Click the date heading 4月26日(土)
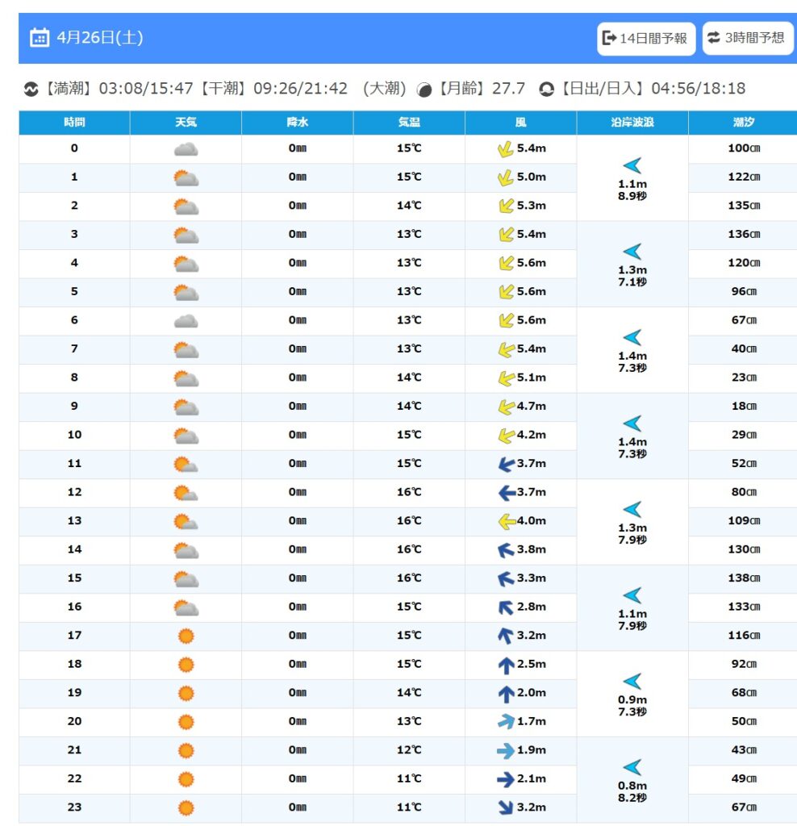 100,38
